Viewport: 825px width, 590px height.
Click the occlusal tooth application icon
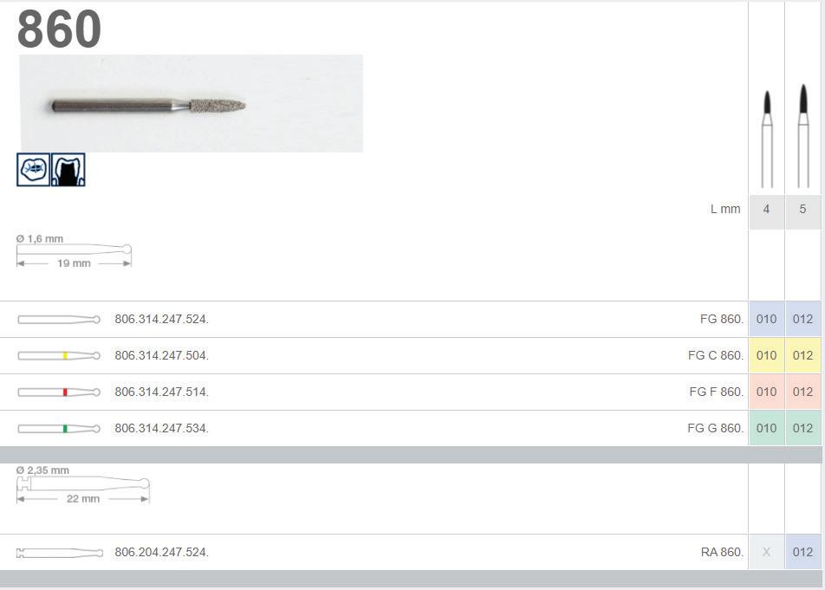[33, 169]
